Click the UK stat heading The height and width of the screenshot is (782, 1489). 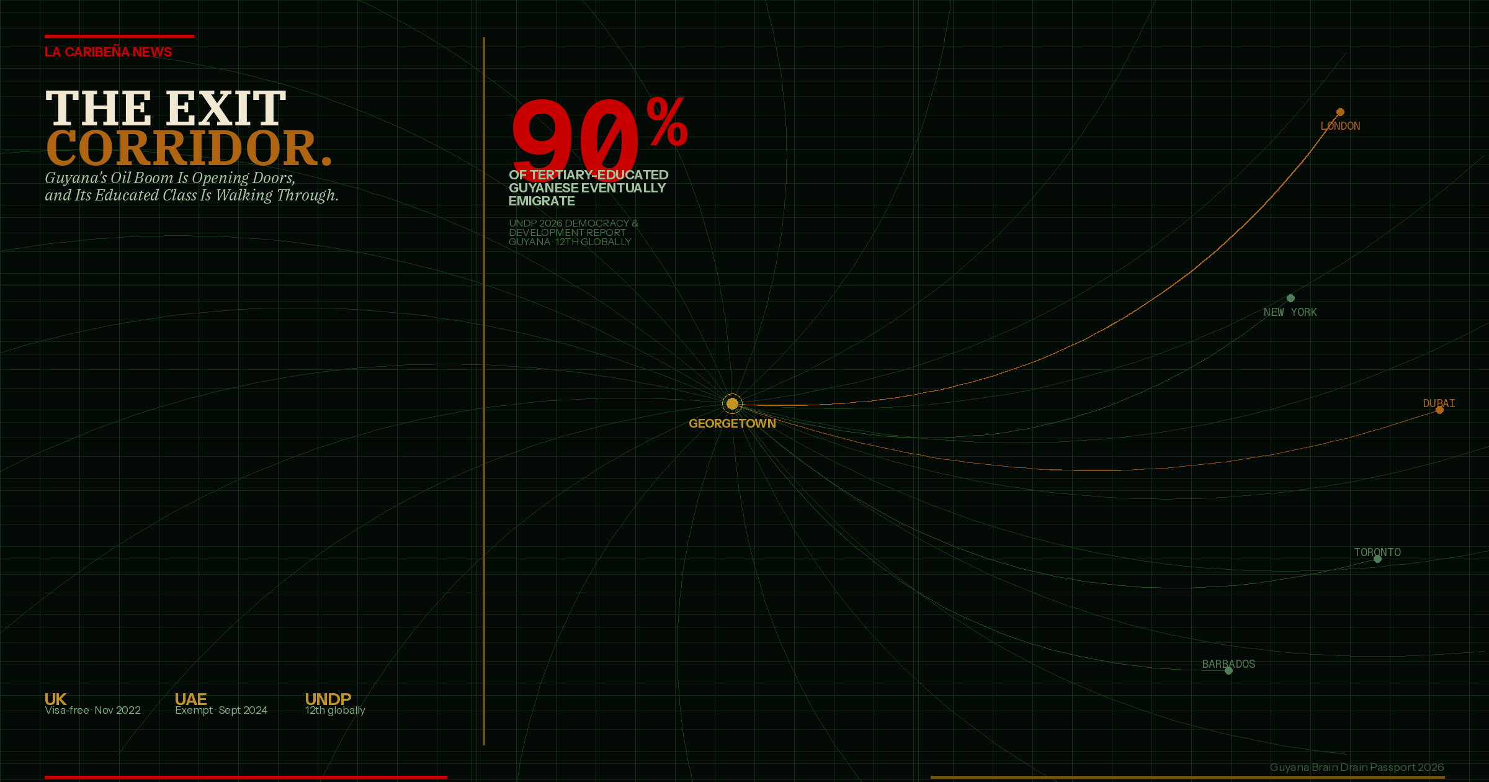(55, 699)
